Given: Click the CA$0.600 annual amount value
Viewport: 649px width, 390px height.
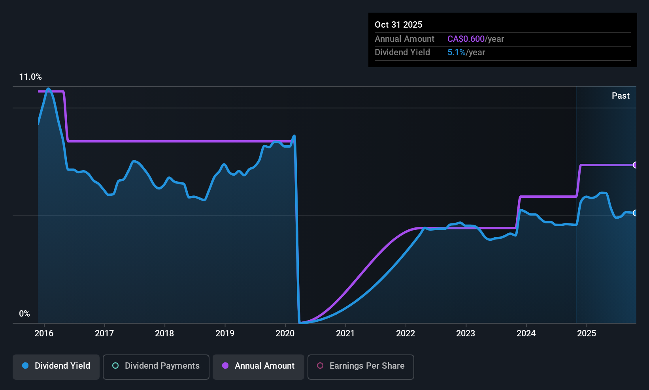Looking at the screenshot, I should coord(466,39).
